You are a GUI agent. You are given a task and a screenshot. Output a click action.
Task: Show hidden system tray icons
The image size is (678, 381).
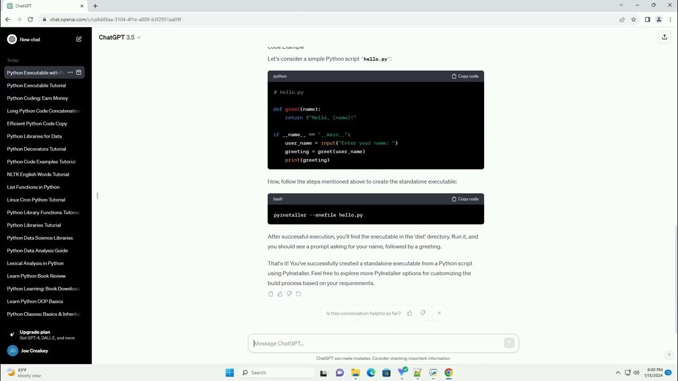[618, 373]
